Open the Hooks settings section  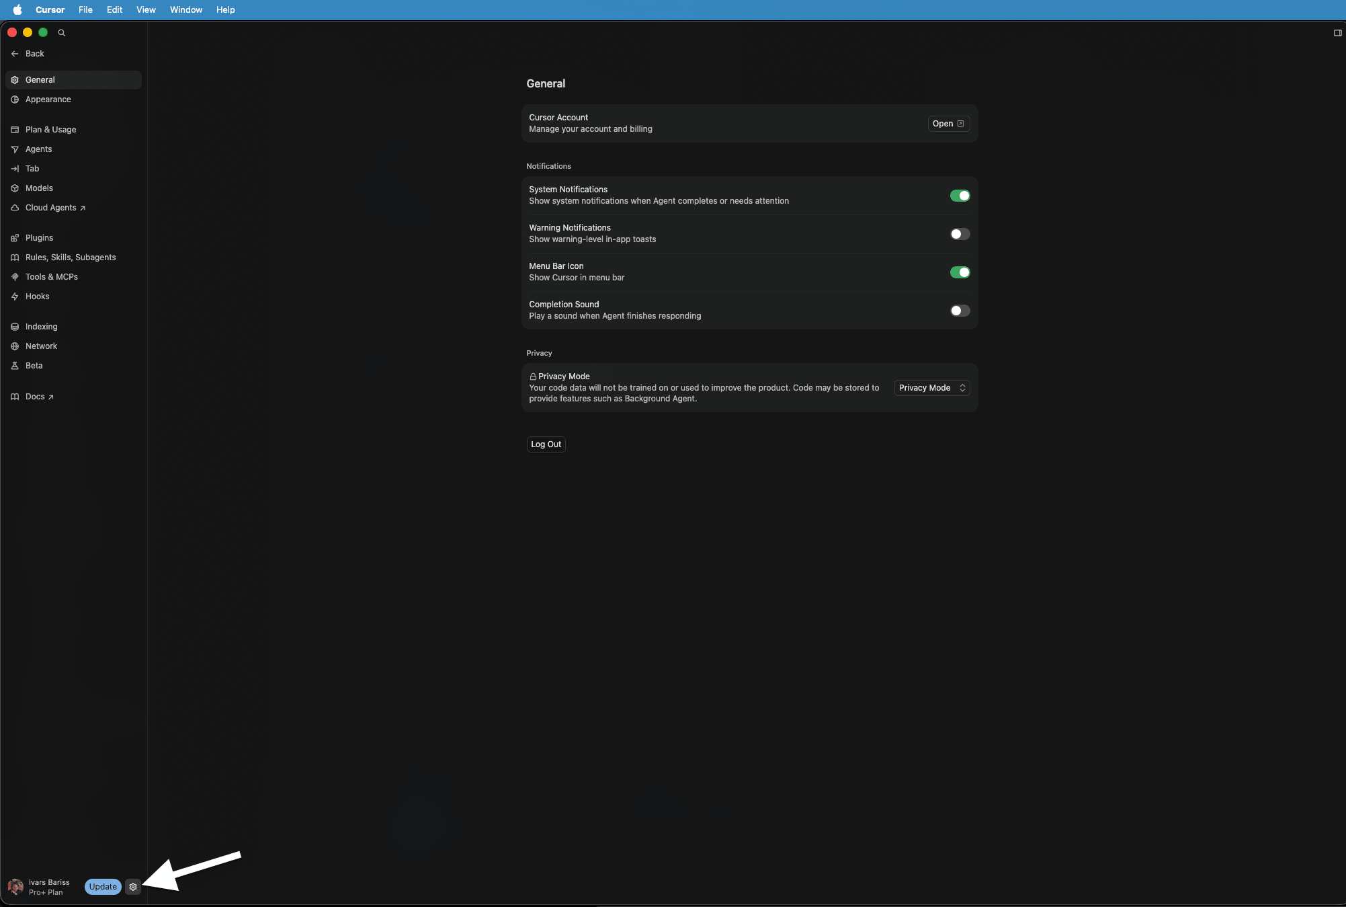point(38,297)
